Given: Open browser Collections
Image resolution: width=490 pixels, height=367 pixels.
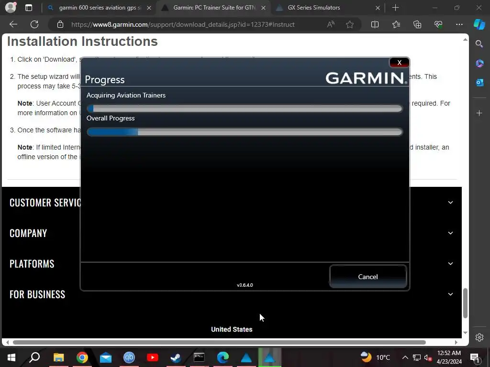Looking at the screenshot, I should point(417,24).
